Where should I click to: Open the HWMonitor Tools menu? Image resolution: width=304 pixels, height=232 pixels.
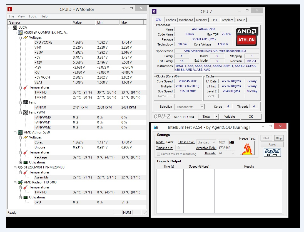(x=33, y=16)
